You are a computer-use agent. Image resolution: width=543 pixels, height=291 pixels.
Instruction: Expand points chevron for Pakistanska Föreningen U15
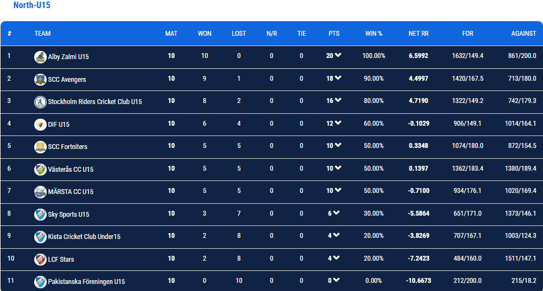(x=336, y=280)
